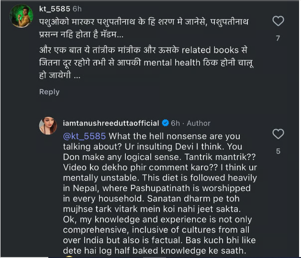View the 5 likes count on the author's reply

point(278,151)
